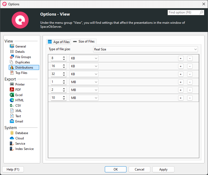Select the Size of Files tab
The width and height of the screenshot is (208, 175).
(x=84, y=41)
